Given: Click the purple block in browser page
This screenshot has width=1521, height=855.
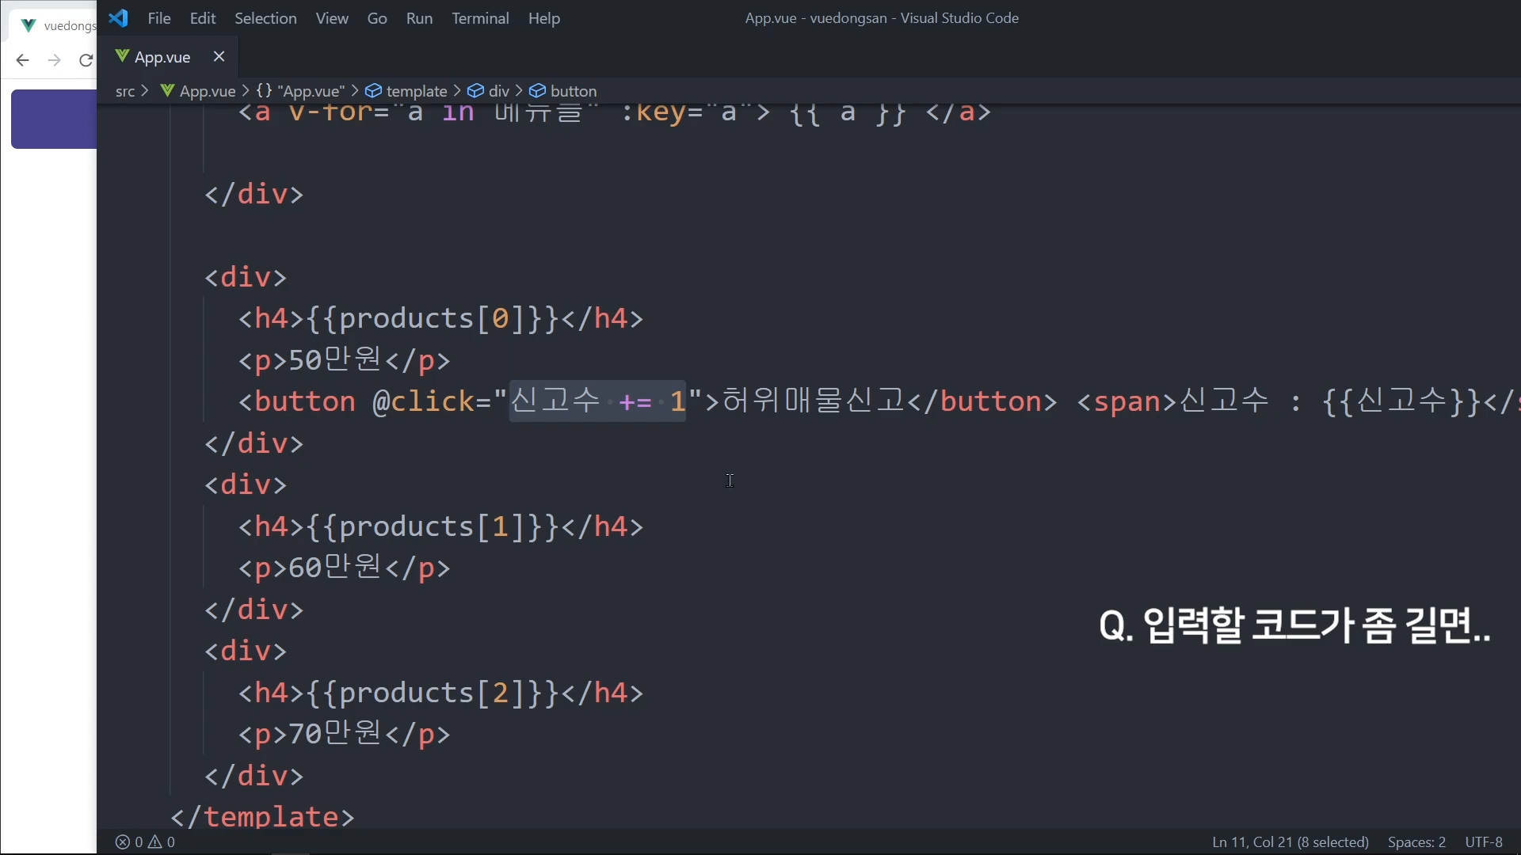Looking at the screenshot, I should click(x=54, y=119).
